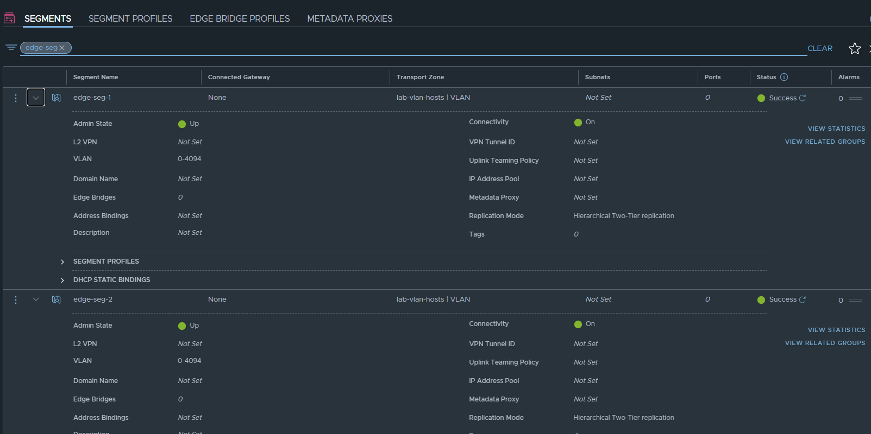Open actions menu for edge-seg-1
Screen dimensions: 871x434
[x=16, y=98]
